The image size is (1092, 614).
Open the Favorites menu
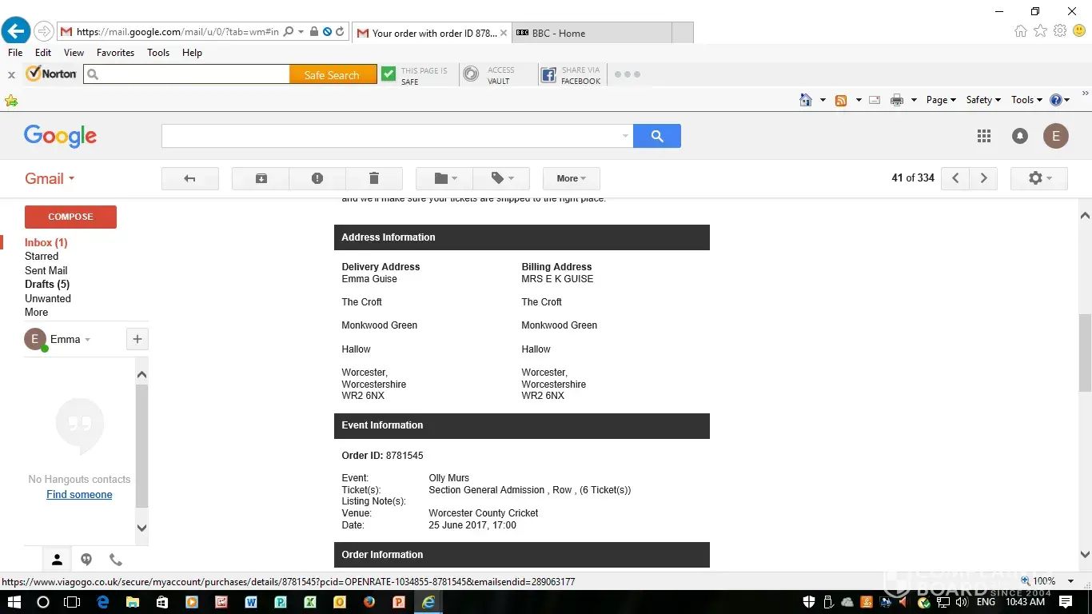[115, 53]
